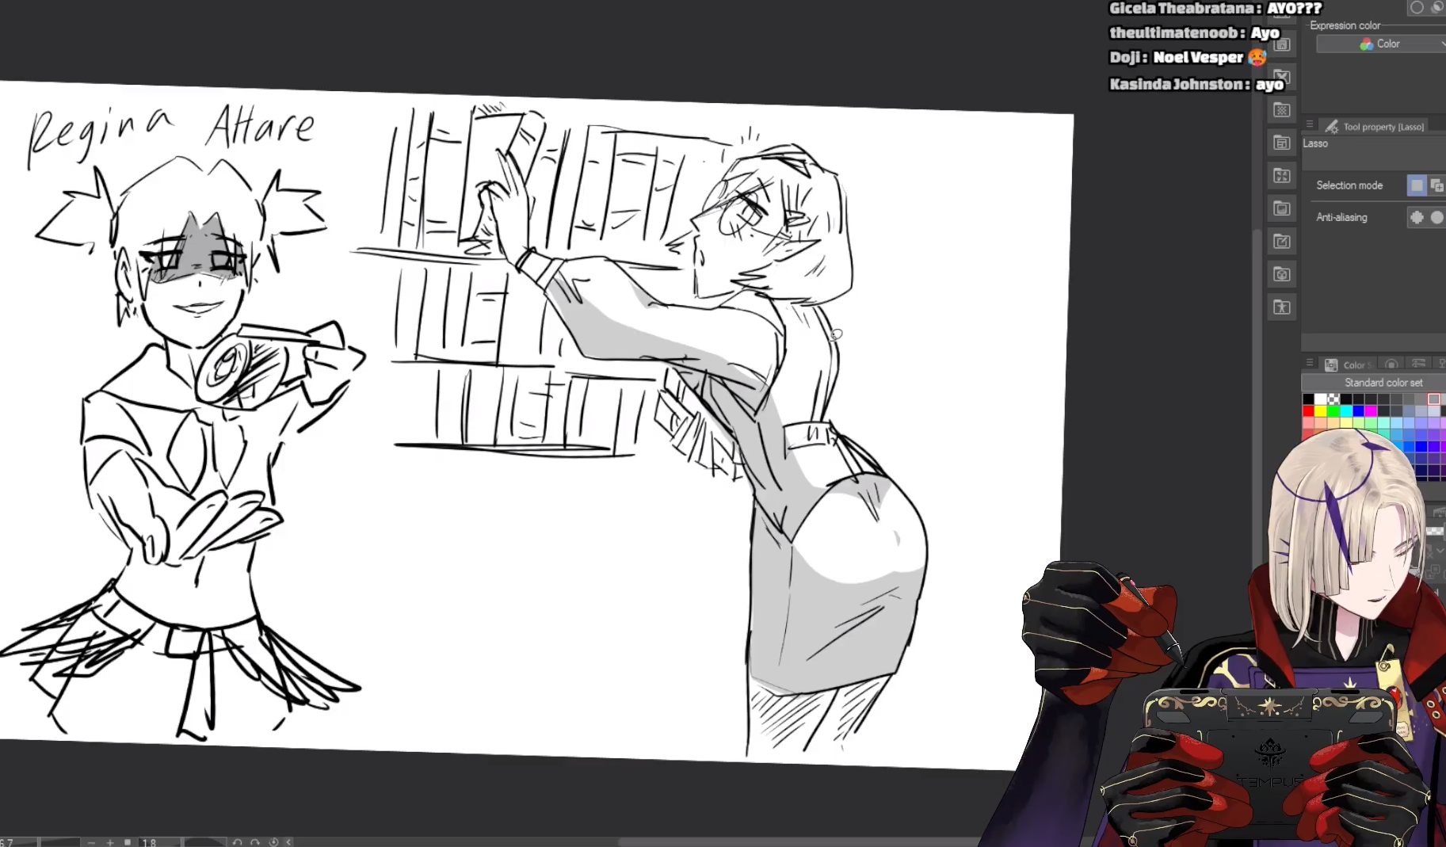This screenshot has height=847, width=1446.
Task: Select new selection mode button
Action: pyautogui.click(x=1417, y=185)
